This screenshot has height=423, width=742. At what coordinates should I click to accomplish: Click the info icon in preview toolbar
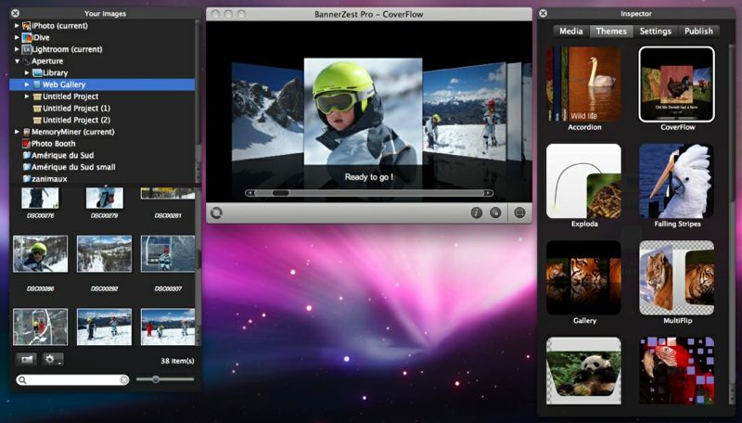click(476, 213)
